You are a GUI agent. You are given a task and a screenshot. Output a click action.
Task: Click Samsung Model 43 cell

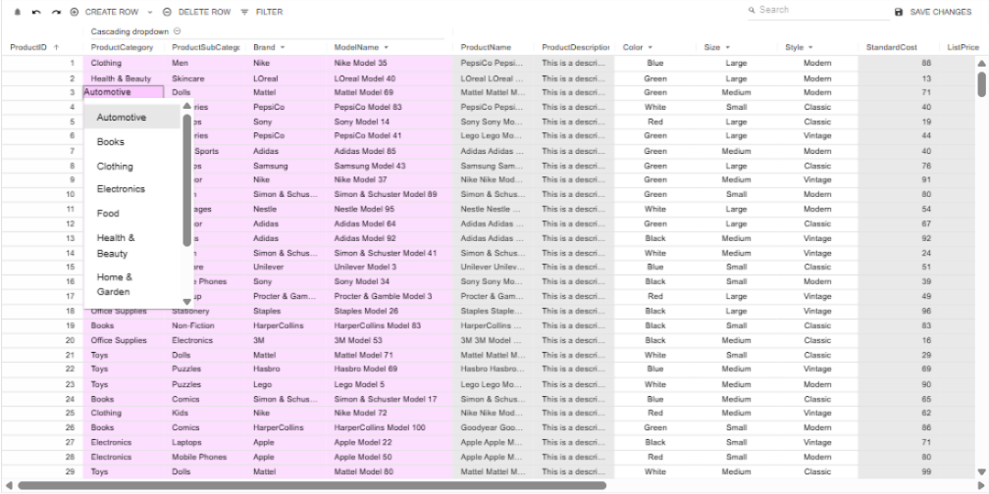click(x=390, y=166)
